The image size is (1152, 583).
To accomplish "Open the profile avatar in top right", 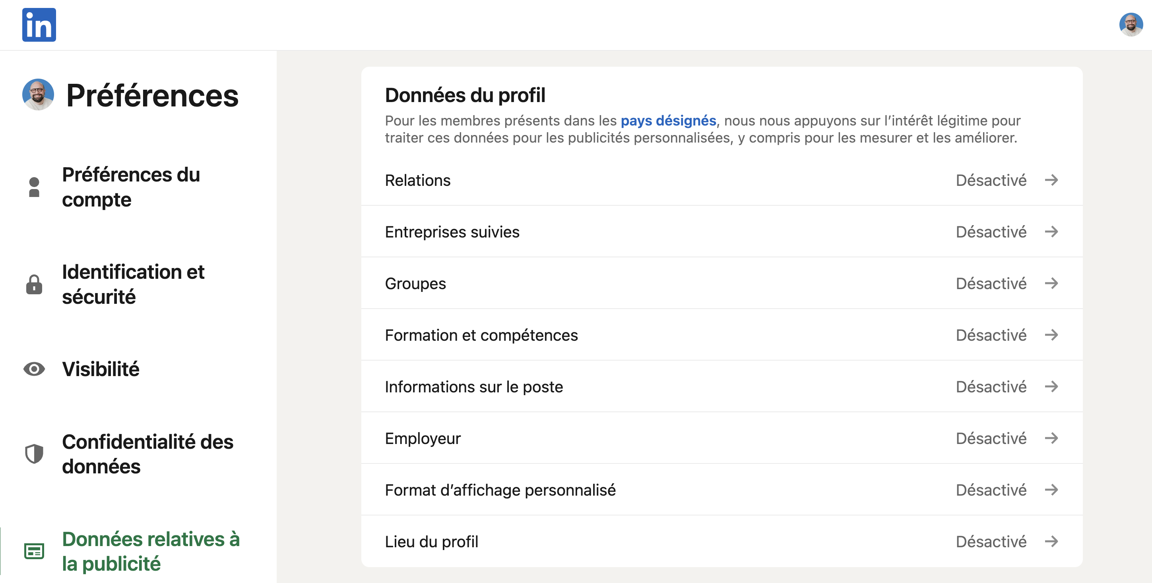I will click(1131, 25).
